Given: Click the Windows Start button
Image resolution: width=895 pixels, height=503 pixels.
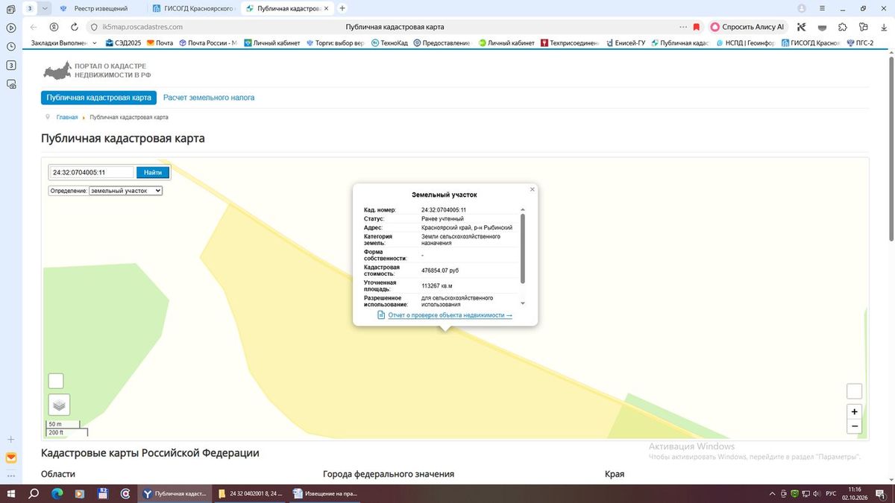Looking at the screenshot, I should [10, 493].
